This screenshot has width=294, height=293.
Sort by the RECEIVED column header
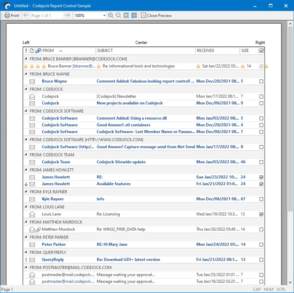(217, 51)
